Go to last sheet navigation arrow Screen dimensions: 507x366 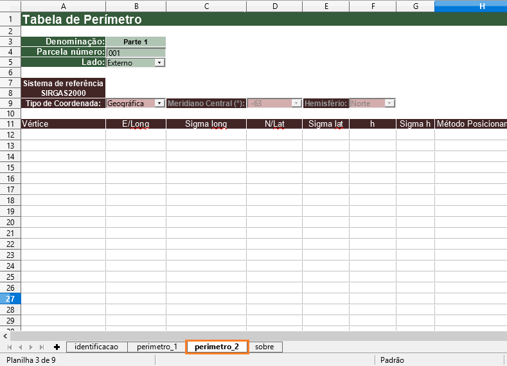(x=42, y=347)
